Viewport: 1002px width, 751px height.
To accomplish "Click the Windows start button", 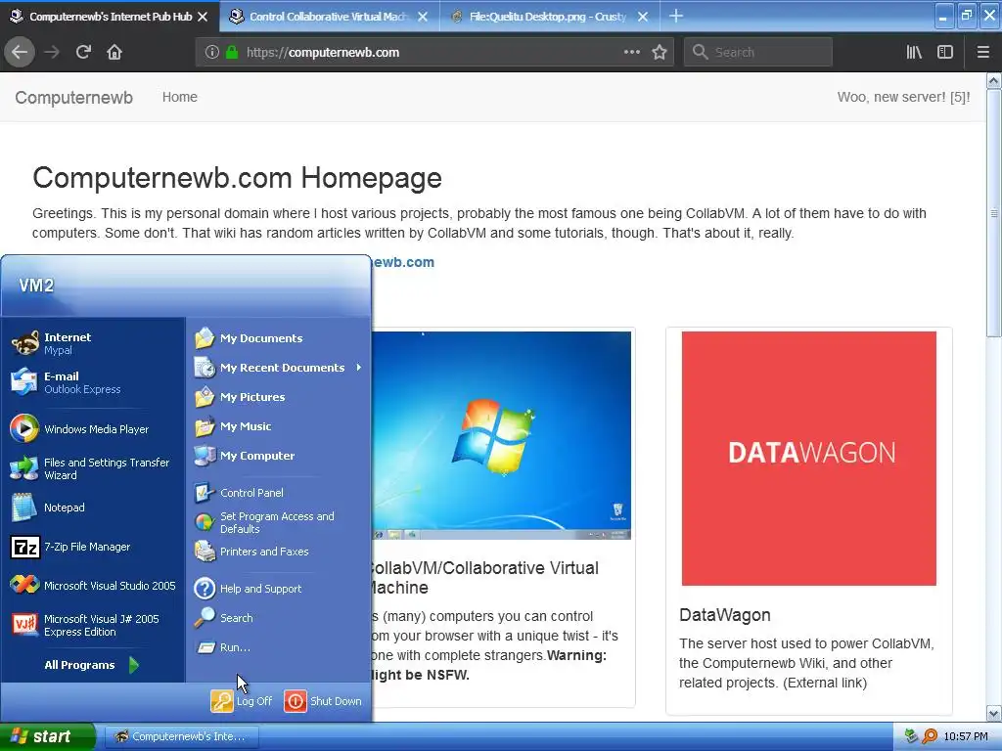I will [x=47, y=736].
